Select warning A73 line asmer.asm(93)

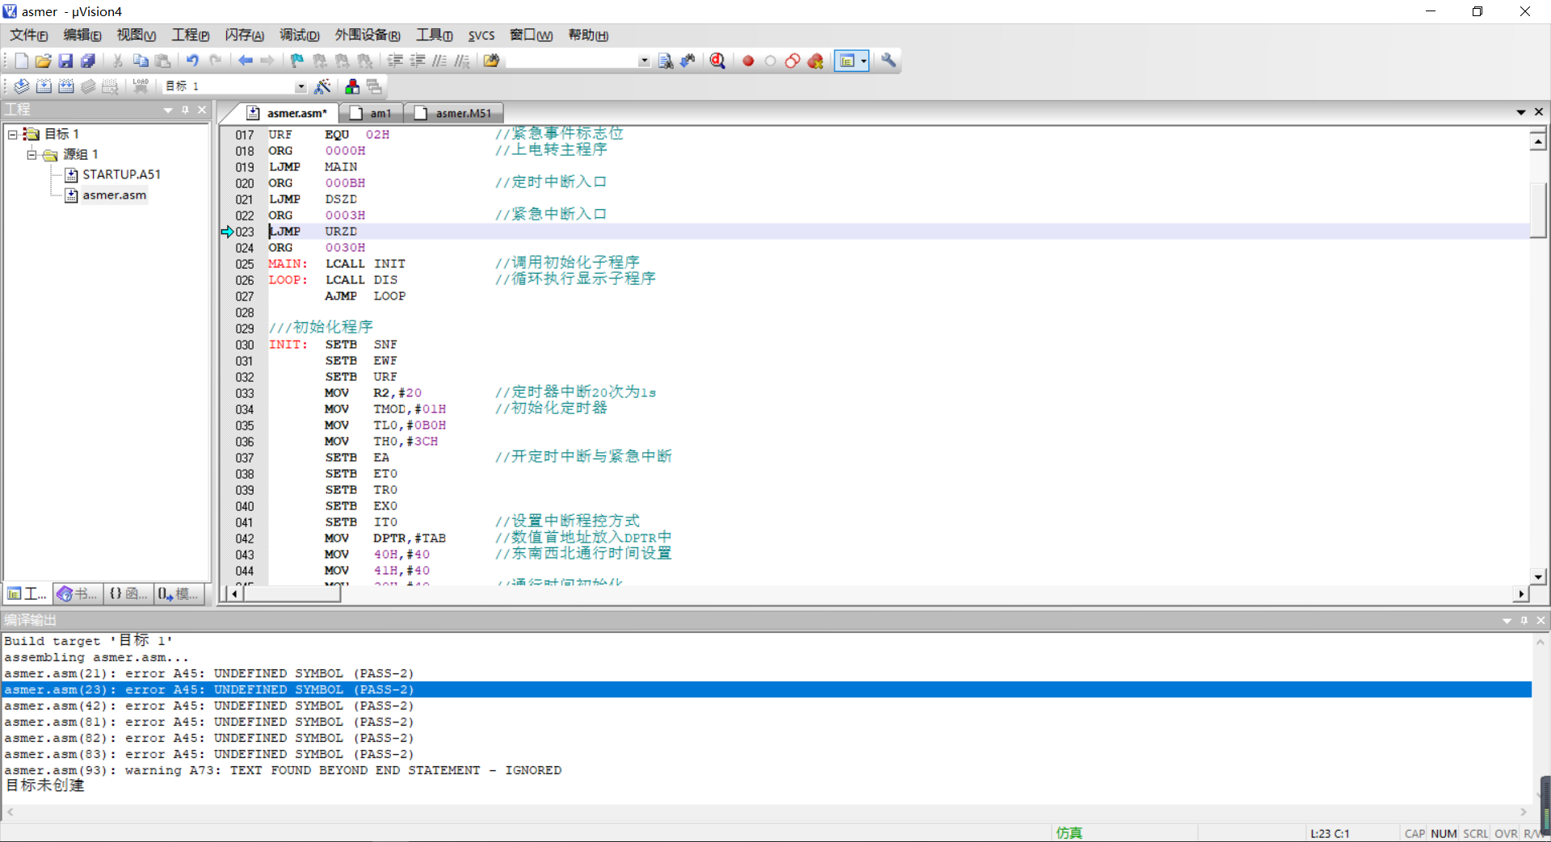(x=283, y=770)
